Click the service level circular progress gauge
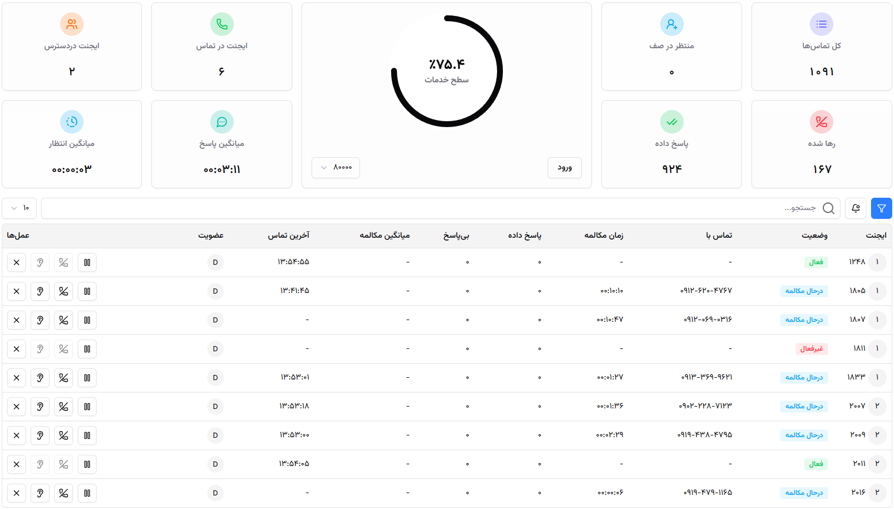Screen dimensions: 894x509 [446, 71]
